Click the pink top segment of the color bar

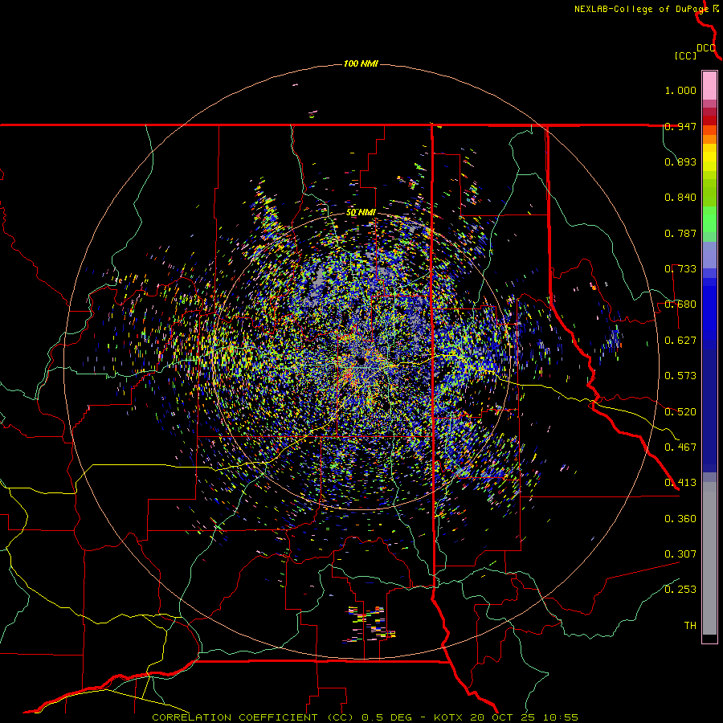(709, 86)
